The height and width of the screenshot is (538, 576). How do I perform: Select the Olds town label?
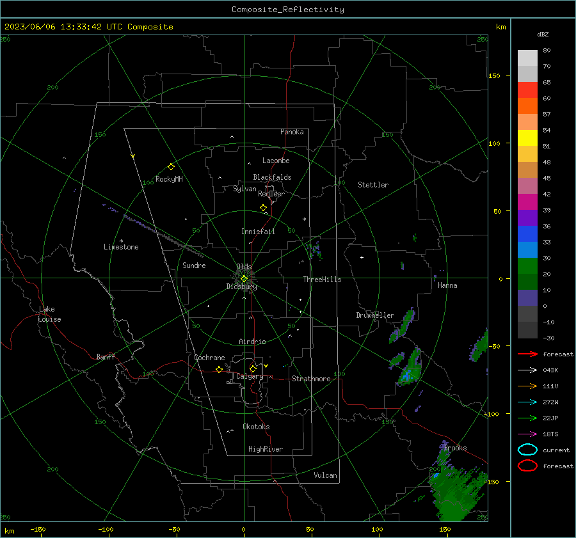click(x=244, y=267)
